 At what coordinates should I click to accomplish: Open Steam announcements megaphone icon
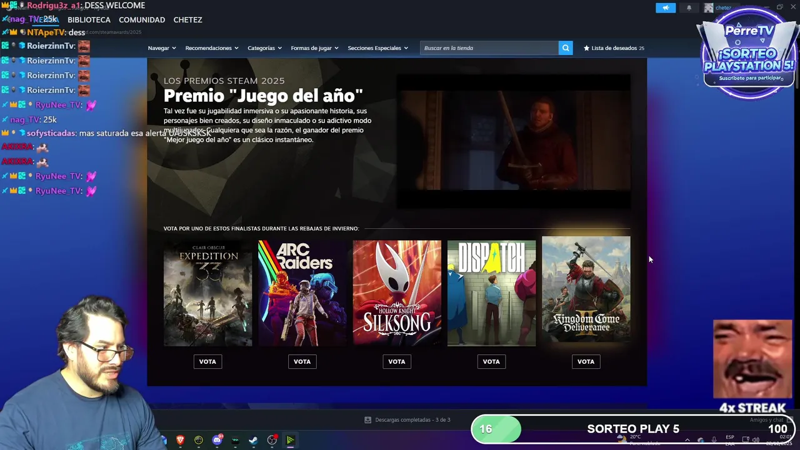tap(666, 7)
